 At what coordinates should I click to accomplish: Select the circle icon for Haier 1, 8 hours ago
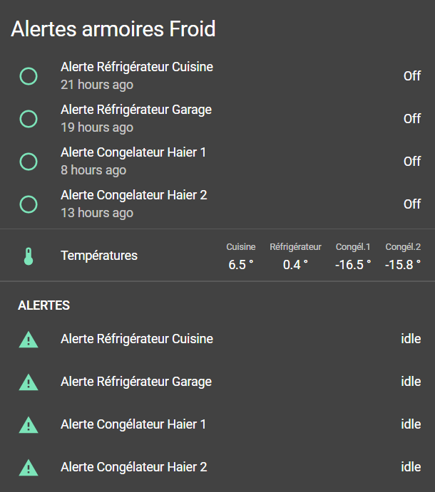click(29, 162)
